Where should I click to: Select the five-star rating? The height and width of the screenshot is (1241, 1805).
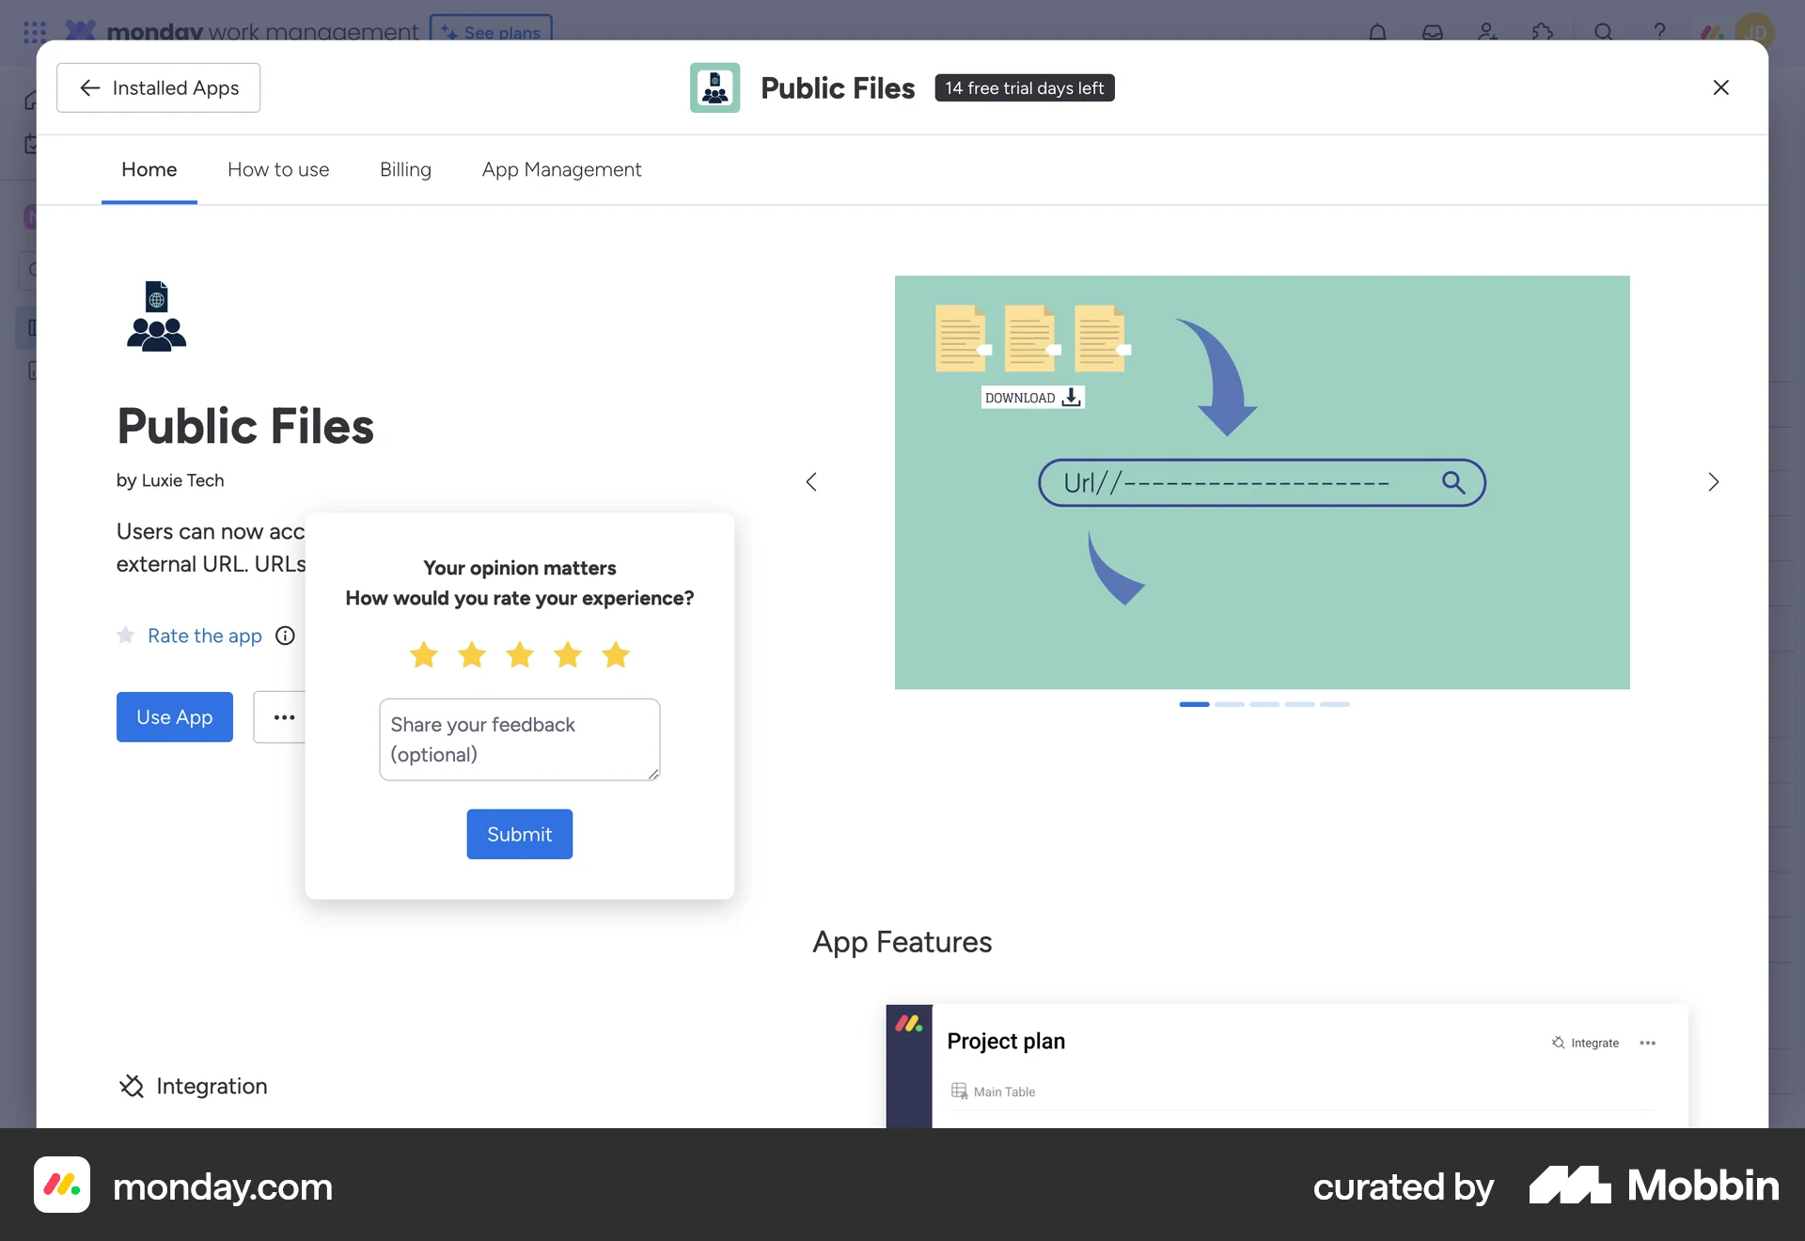click(x=616, y=655)
